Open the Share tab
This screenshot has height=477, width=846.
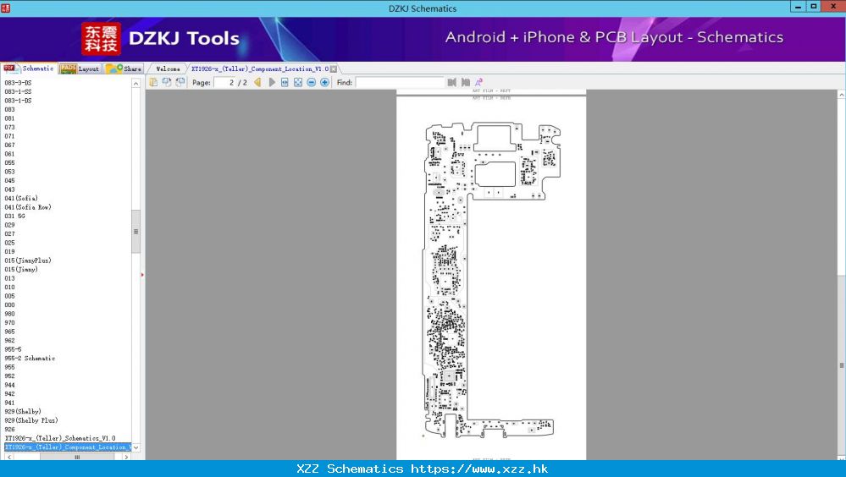coord(124,69)
